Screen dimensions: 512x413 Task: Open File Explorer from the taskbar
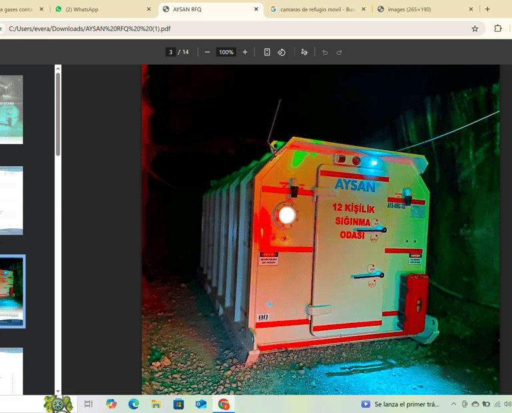coord(156,404)
